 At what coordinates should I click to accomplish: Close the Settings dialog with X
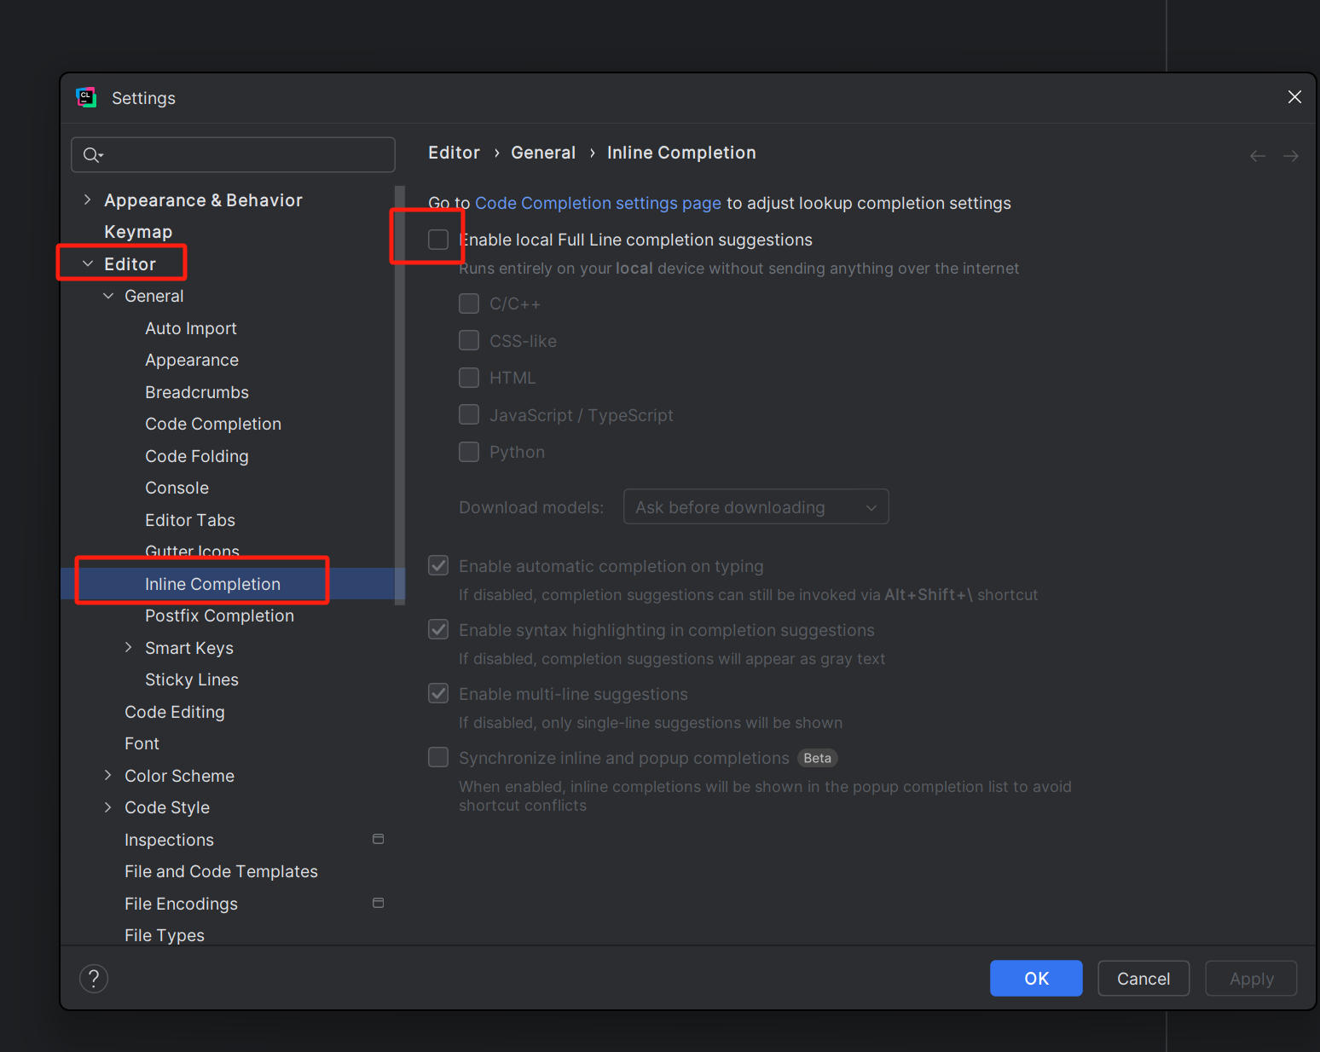1294,97
